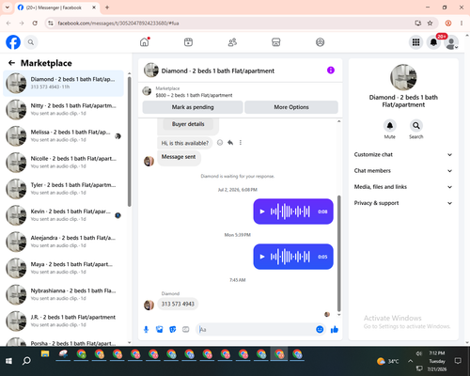Image resolution: width=470 pixels, height=376 pixels.
Task: Open conversation information purple icon
Action: point(331,70)
